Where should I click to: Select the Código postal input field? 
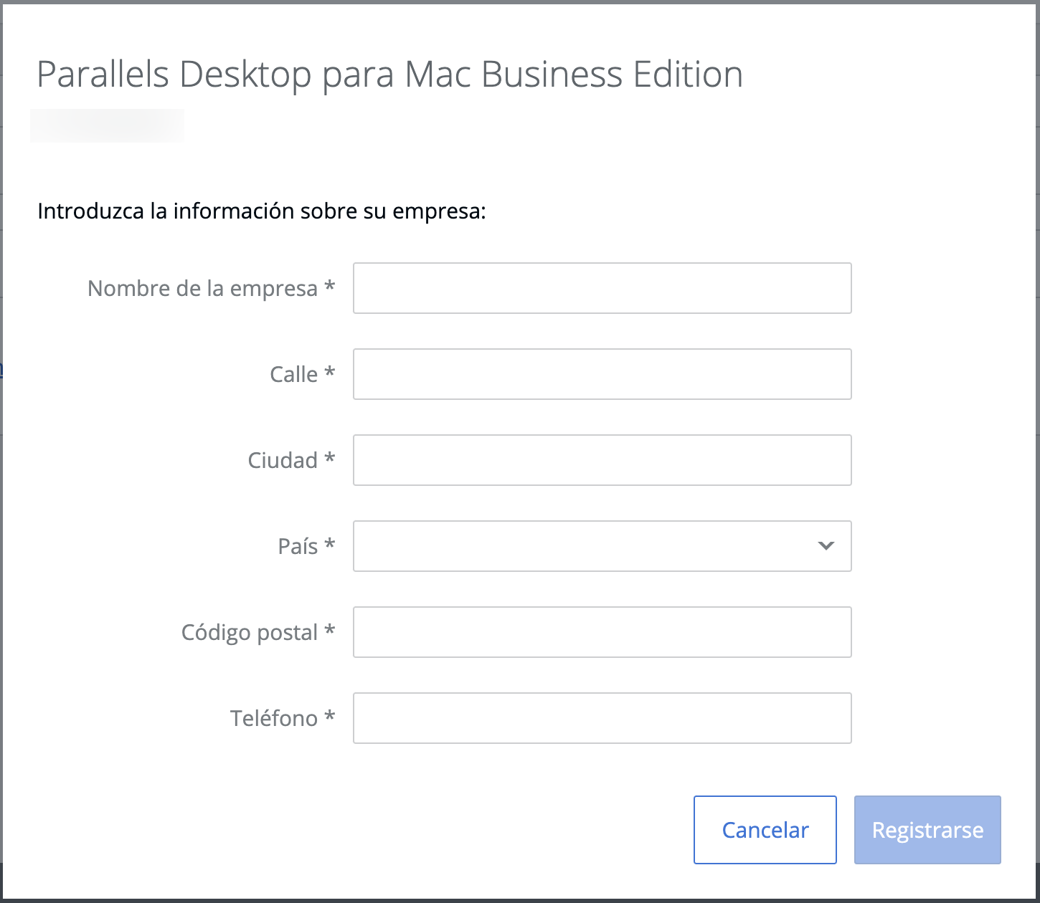point(602,632)
